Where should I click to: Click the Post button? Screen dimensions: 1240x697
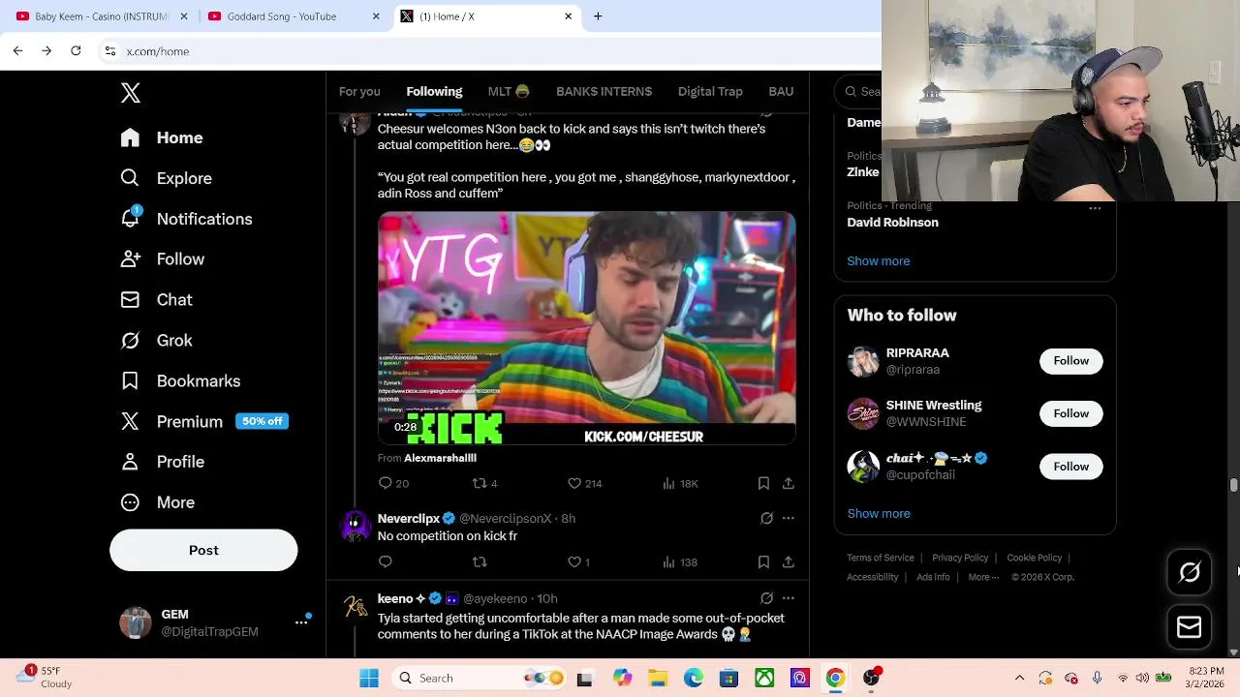tap(203, 550)
